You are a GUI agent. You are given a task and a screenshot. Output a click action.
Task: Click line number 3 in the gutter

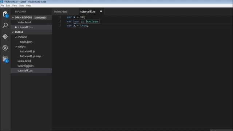(x=60, y=25)
